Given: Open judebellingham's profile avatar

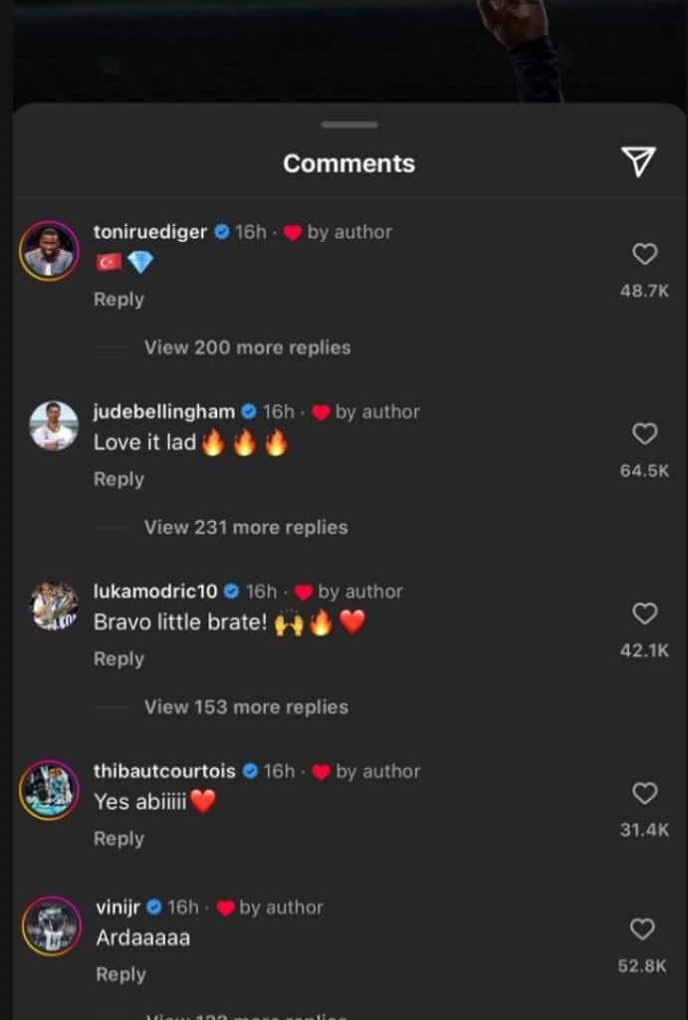Looking at the screenshot, I should tap(54, 426).
